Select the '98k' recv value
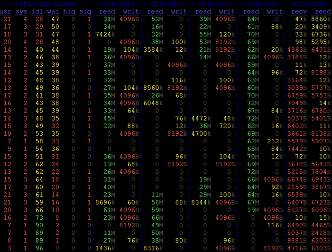Viewport: 332px width, 252px height. [x=301, y=42]
